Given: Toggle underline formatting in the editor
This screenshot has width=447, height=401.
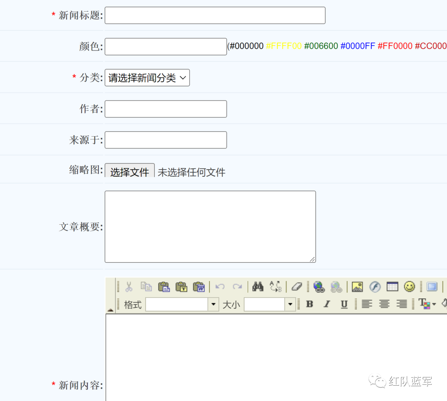Looking at the screenshot, I should [x=344, y=304].
